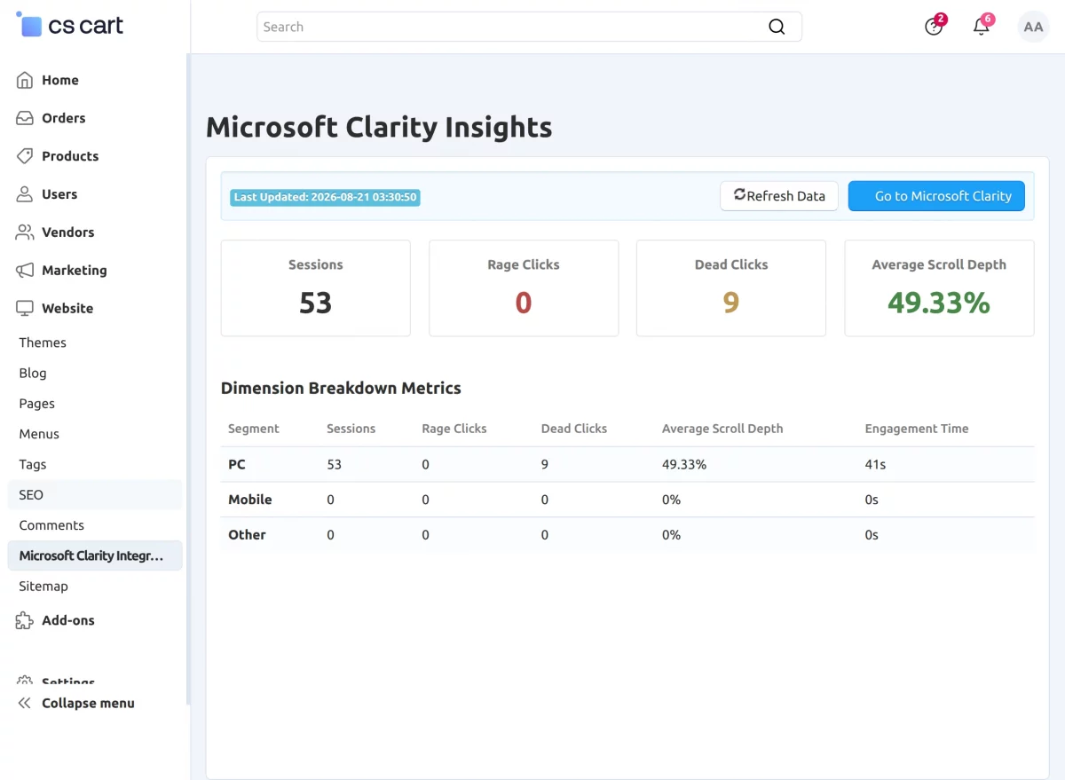Select Microsoft Clarity Integration submenu item
Image resolution: width=1065 pixels, height=780 pixels.
tap(94, 555)
